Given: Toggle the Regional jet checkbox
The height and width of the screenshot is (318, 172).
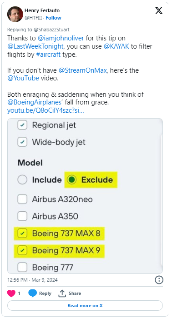Looking at the screenshot, I should (22, 125).
